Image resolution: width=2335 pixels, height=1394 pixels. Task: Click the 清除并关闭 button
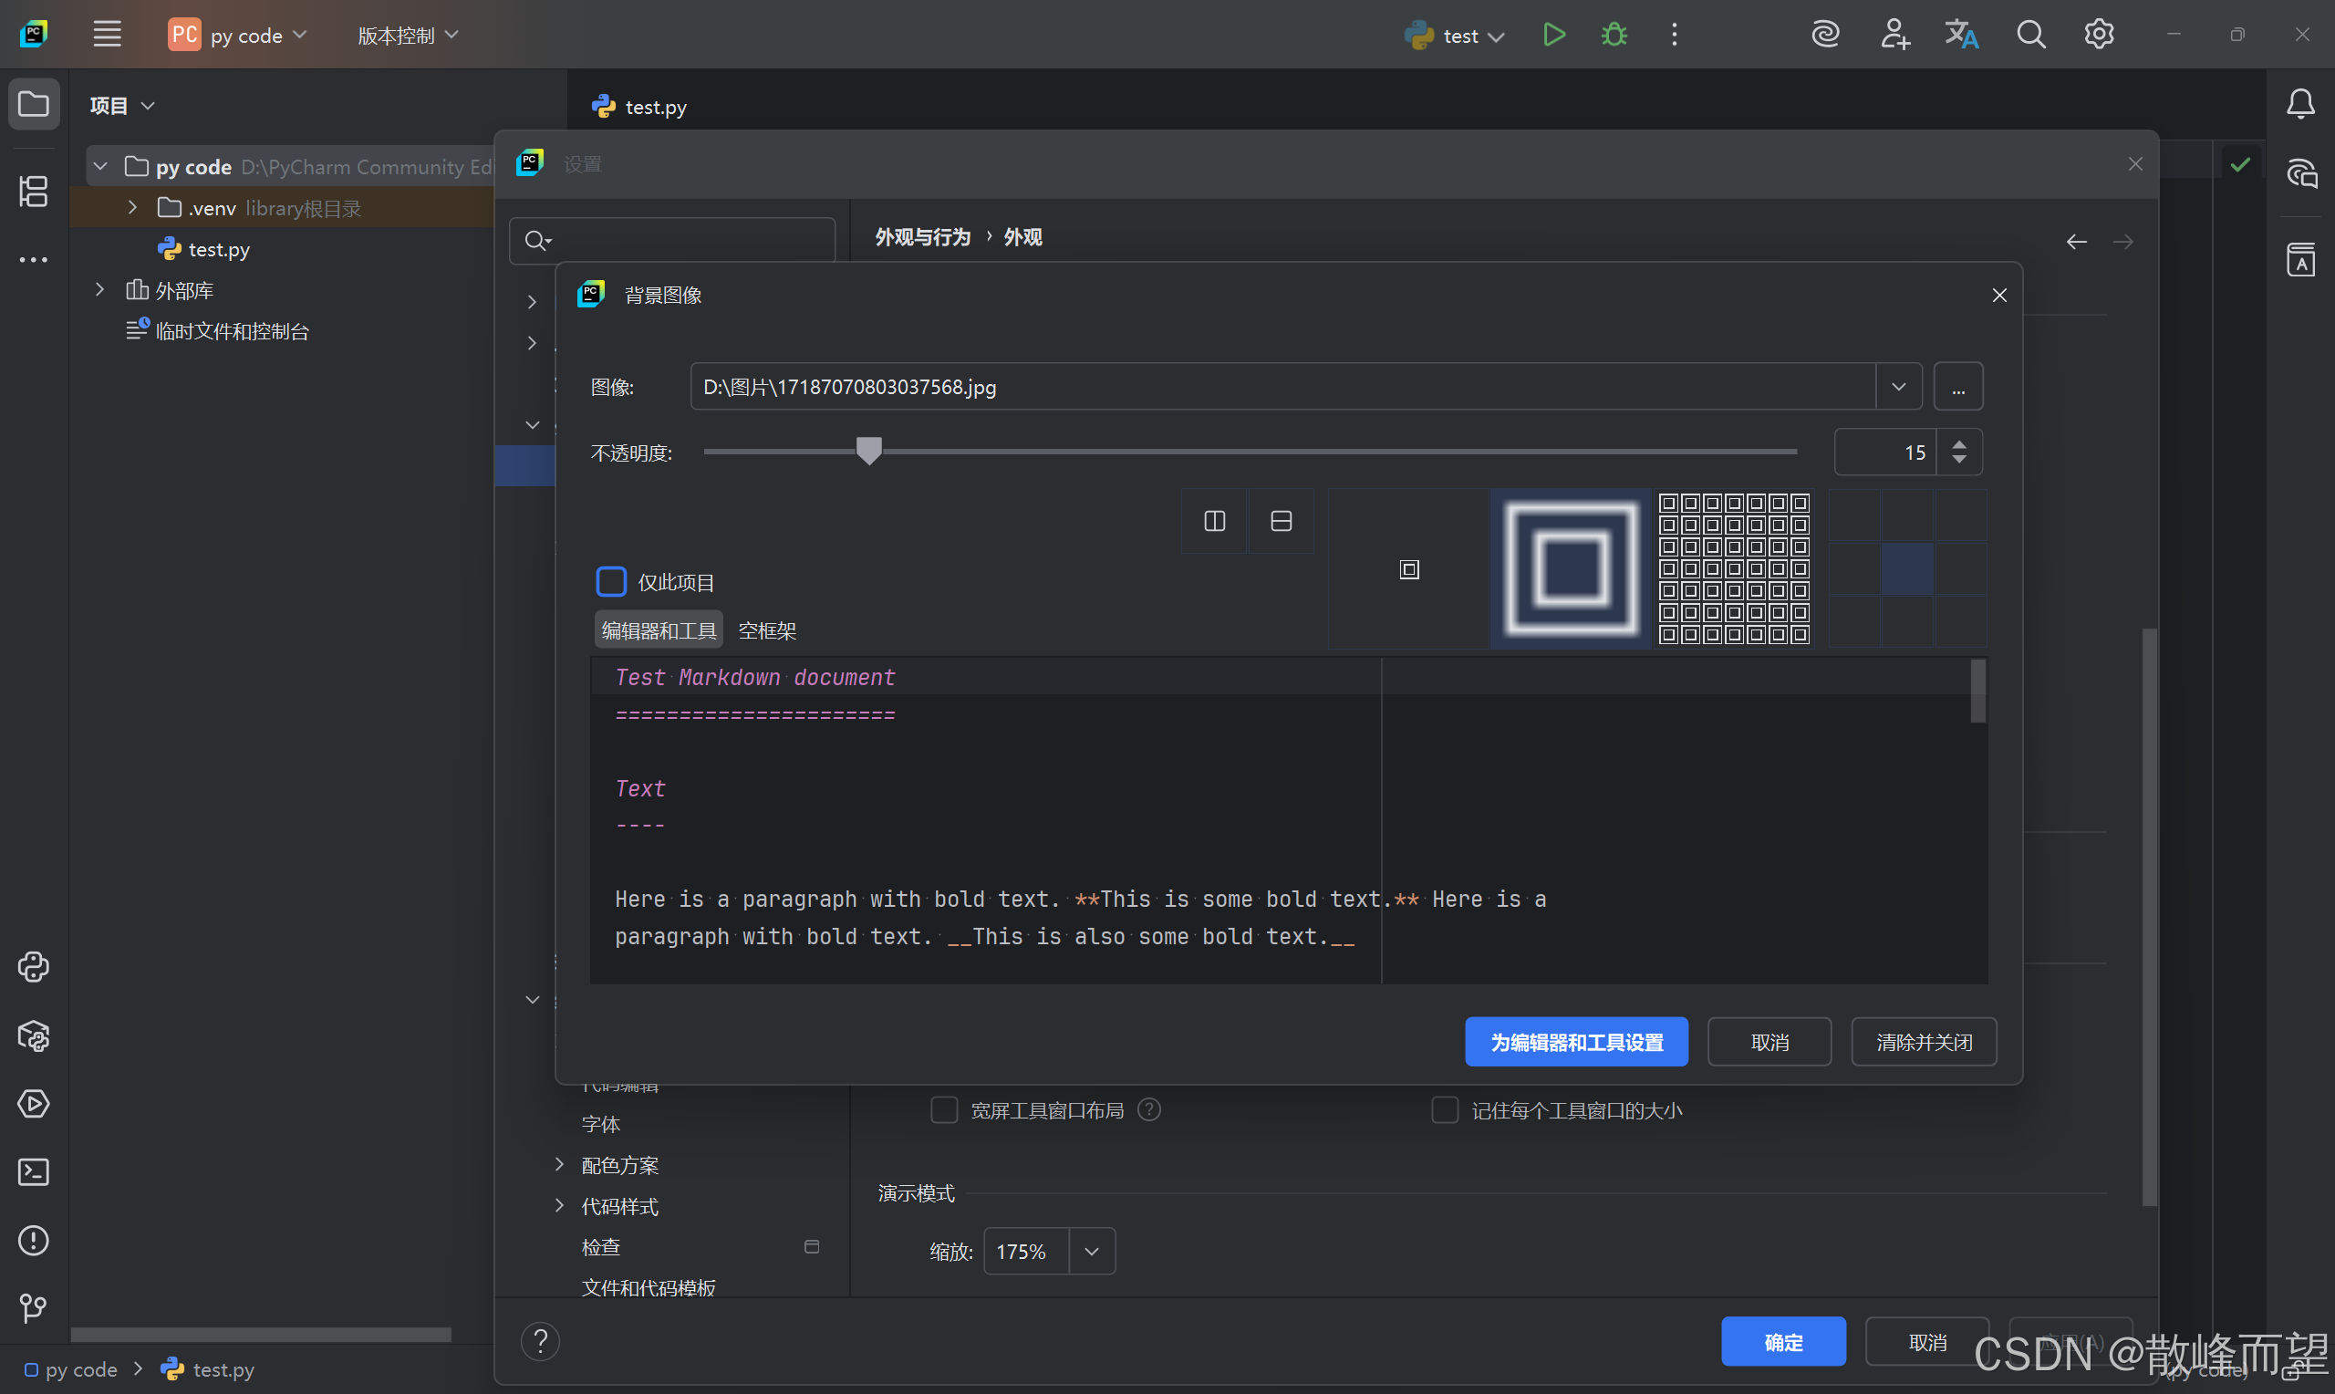[x=1923, y=1042]
